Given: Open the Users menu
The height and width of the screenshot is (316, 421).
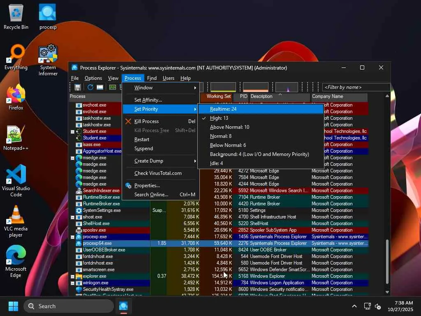Looking at the screenshot, I should tap(168, 78).
